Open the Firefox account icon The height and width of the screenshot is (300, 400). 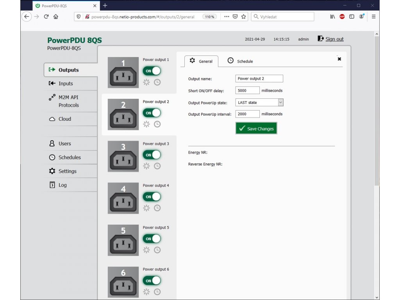361,16
